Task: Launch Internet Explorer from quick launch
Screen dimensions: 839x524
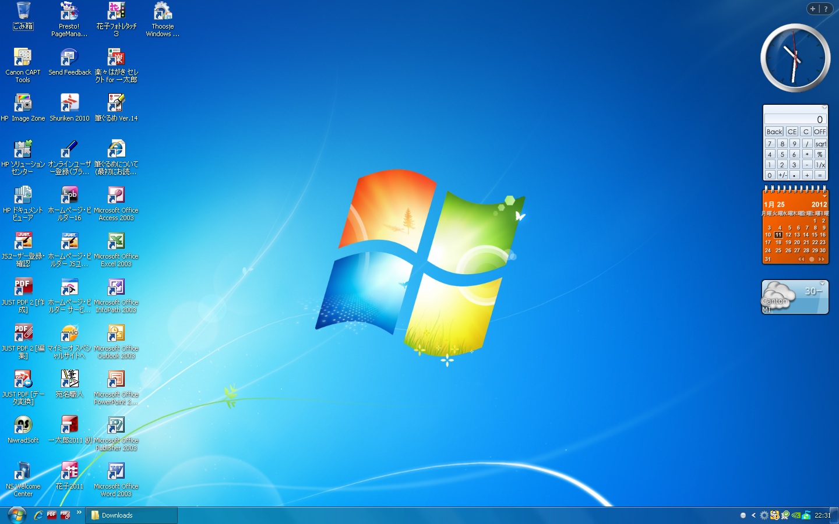Action: tap(38, 515)
